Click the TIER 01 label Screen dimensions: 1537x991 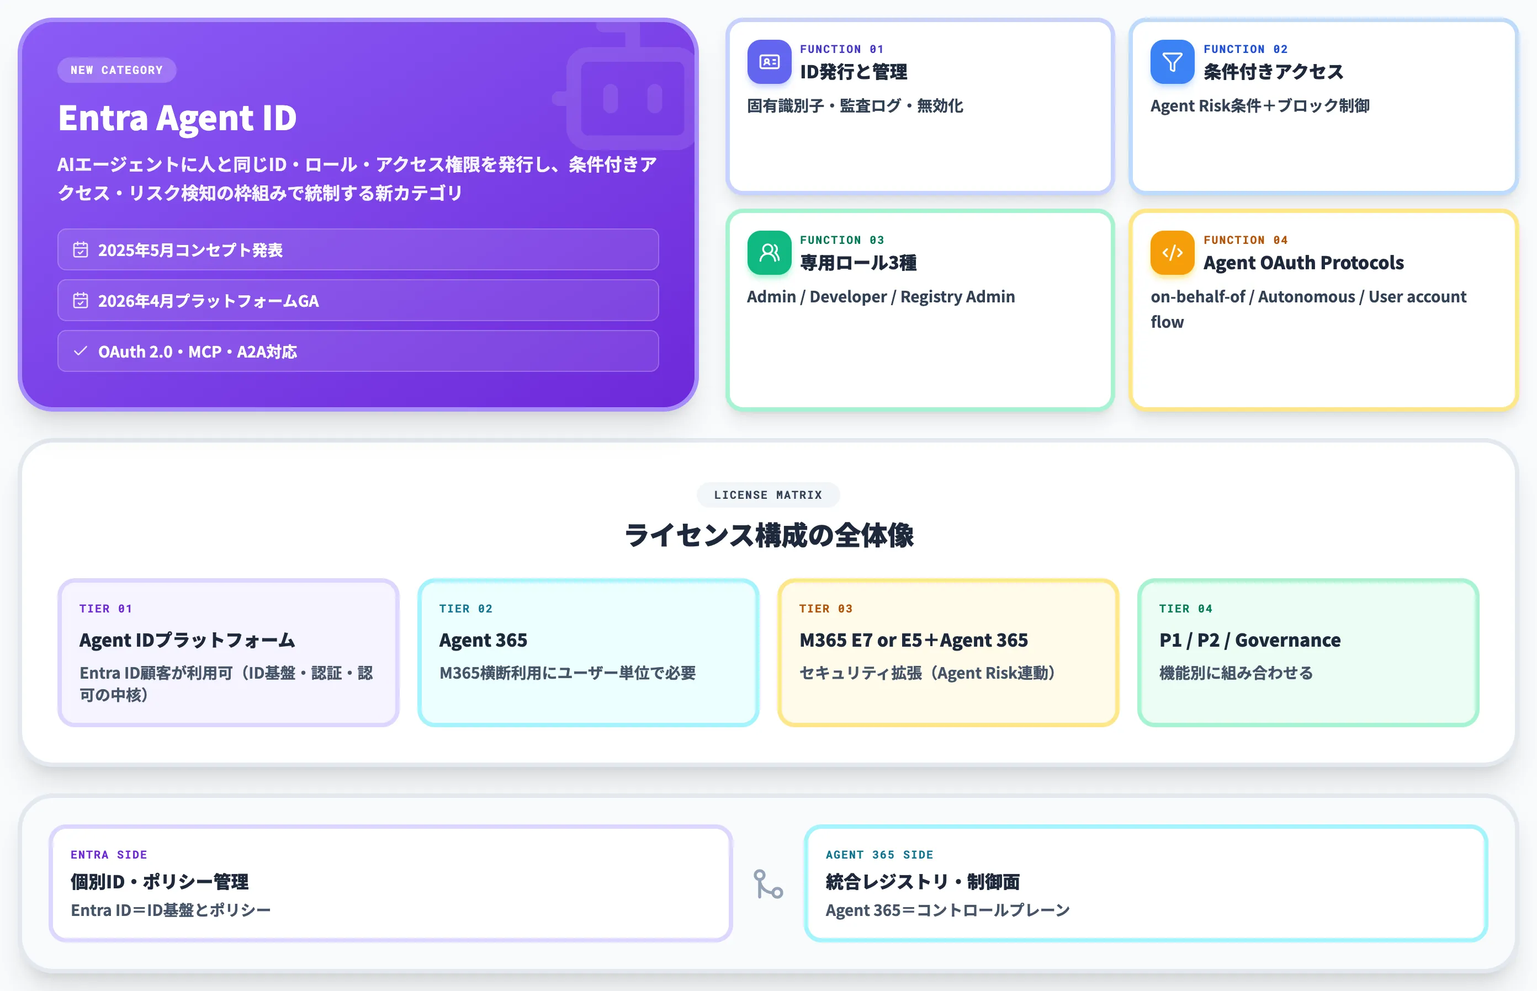click(105, 609)
